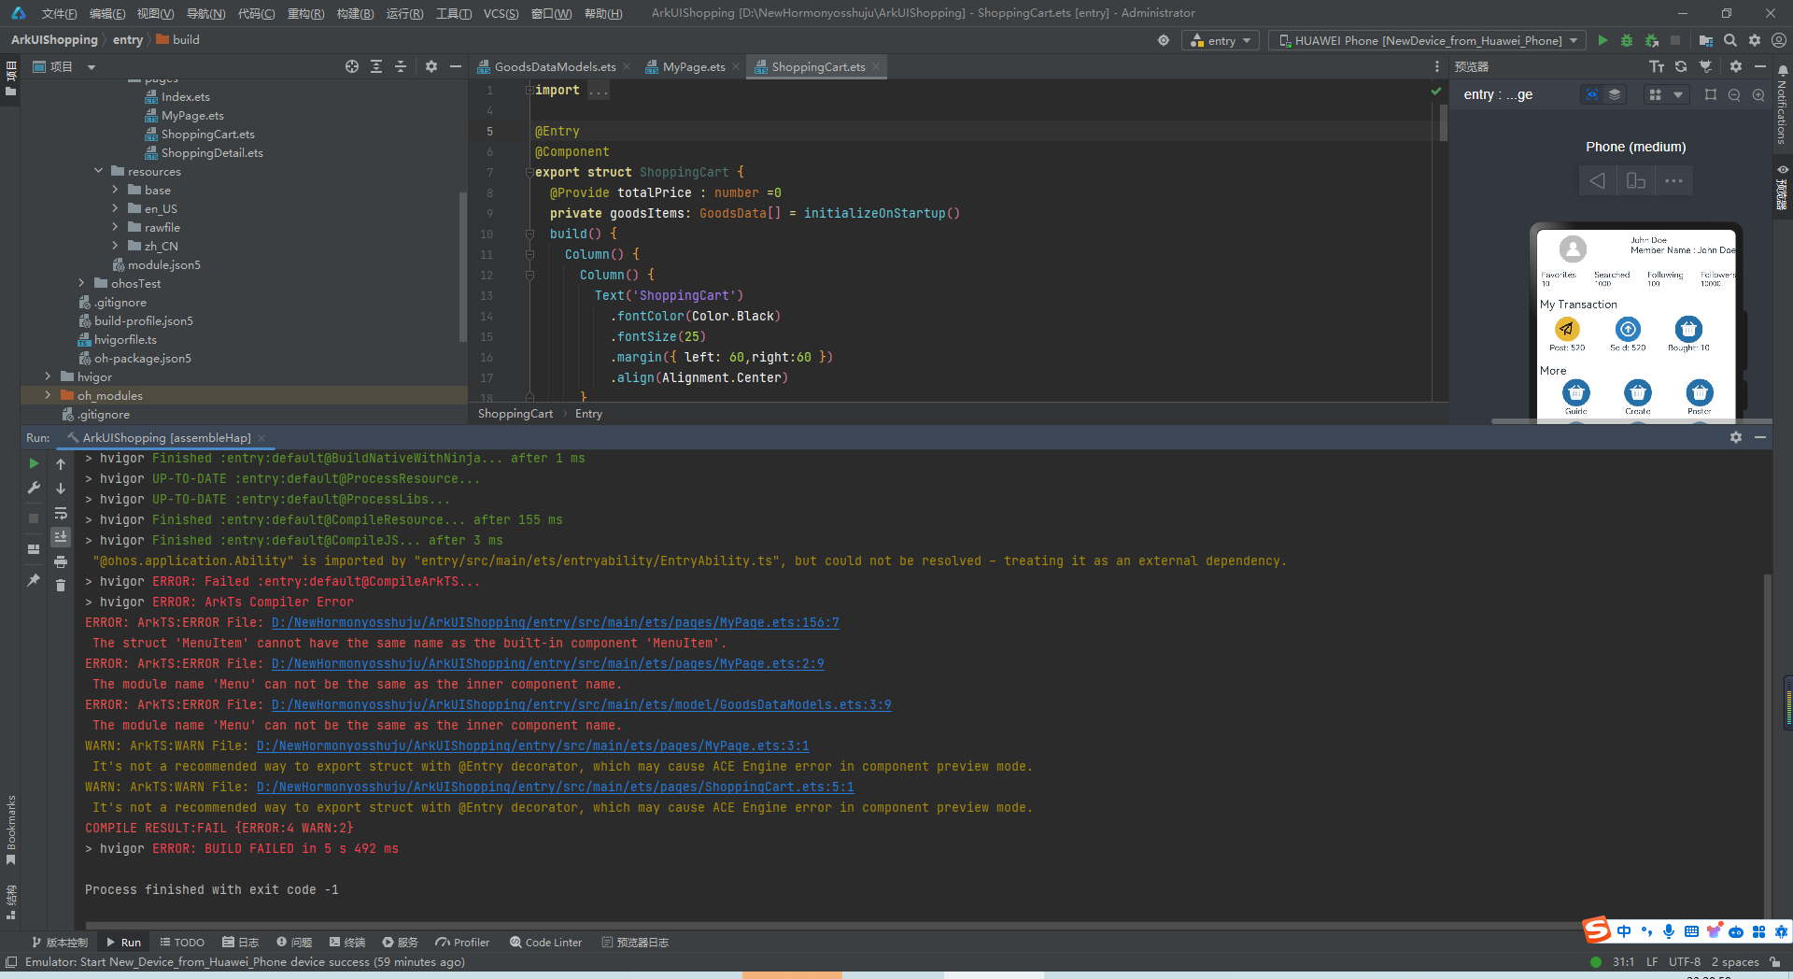Refresh the previewer

click(1681, 66)
